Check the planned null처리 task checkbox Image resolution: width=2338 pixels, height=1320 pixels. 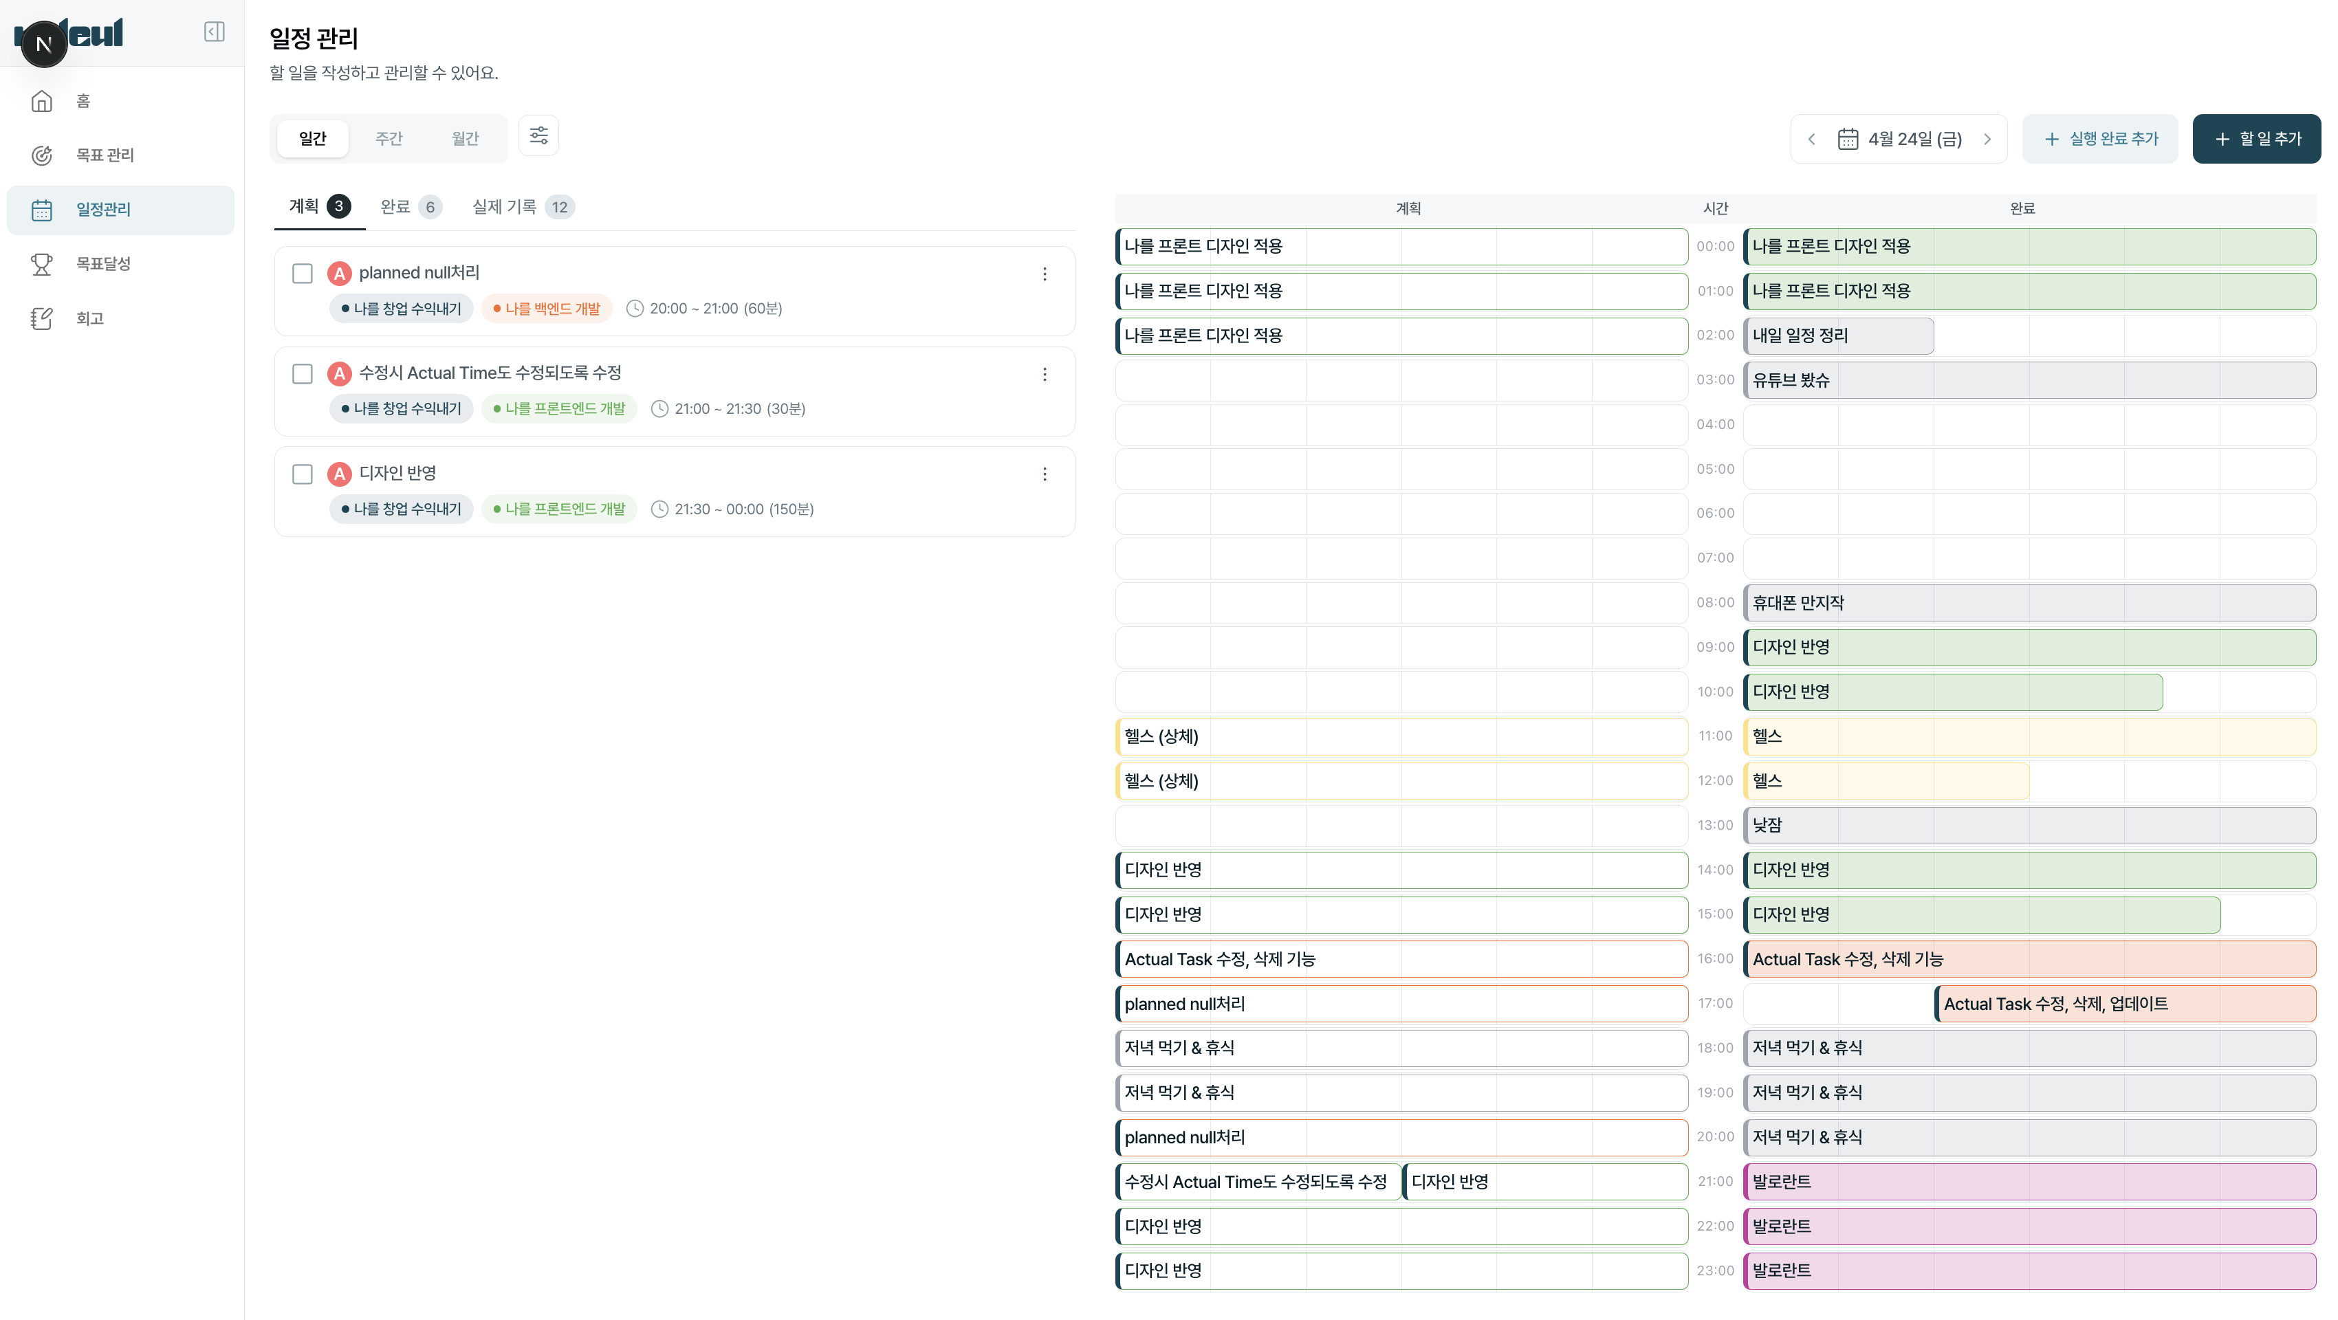click(x=303, y=273)
